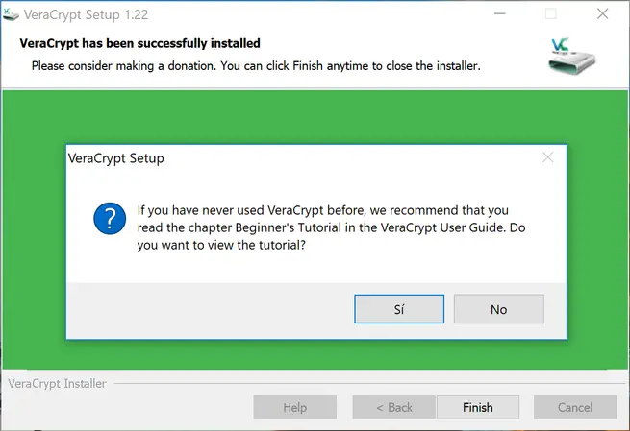Click the Cancel button
Image resolution: width=630 pixels, height=431 pixels.
575,407
